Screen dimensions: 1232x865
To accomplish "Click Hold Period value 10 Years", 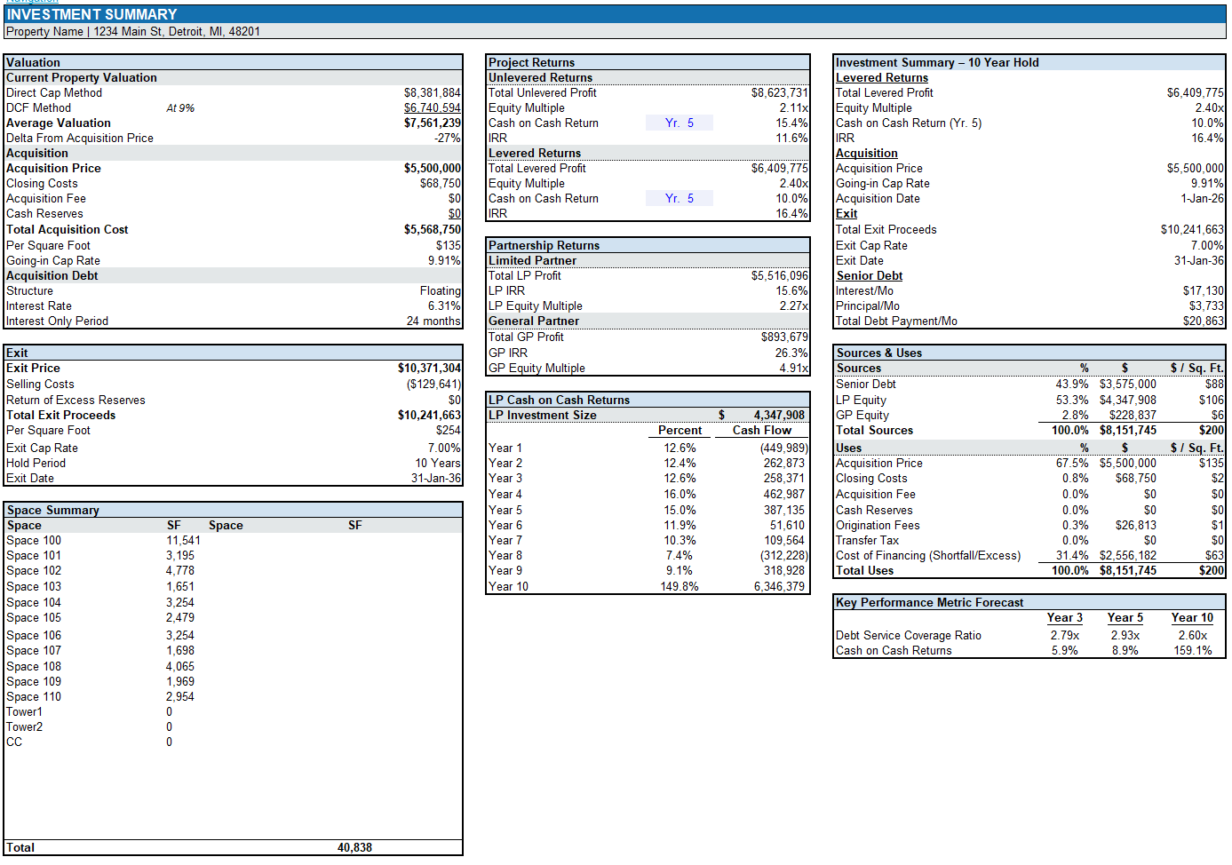I will coord(438,463).
